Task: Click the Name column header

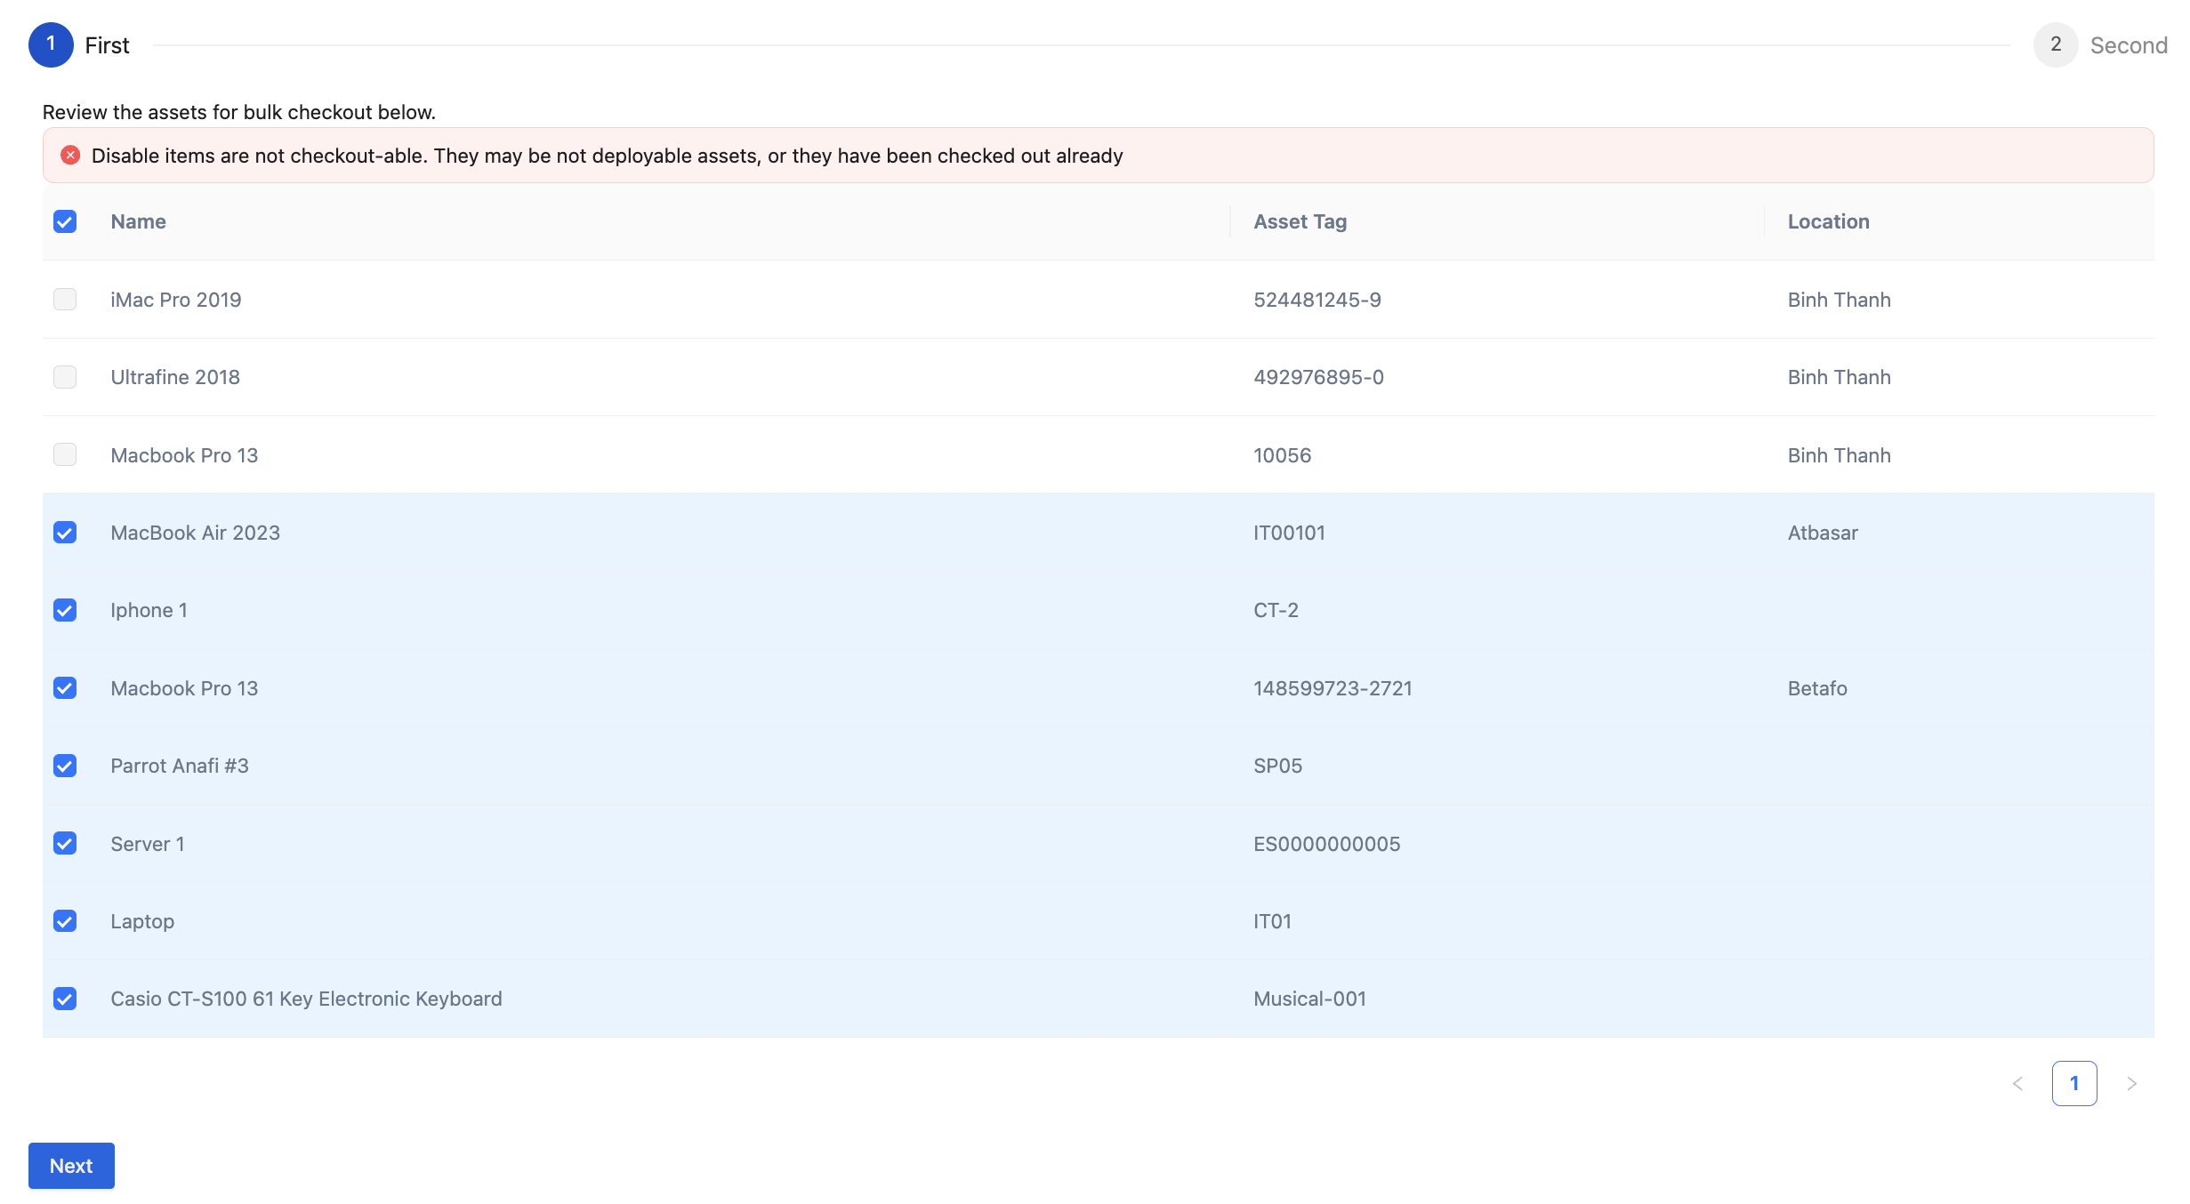Action: tap(138, 221)
